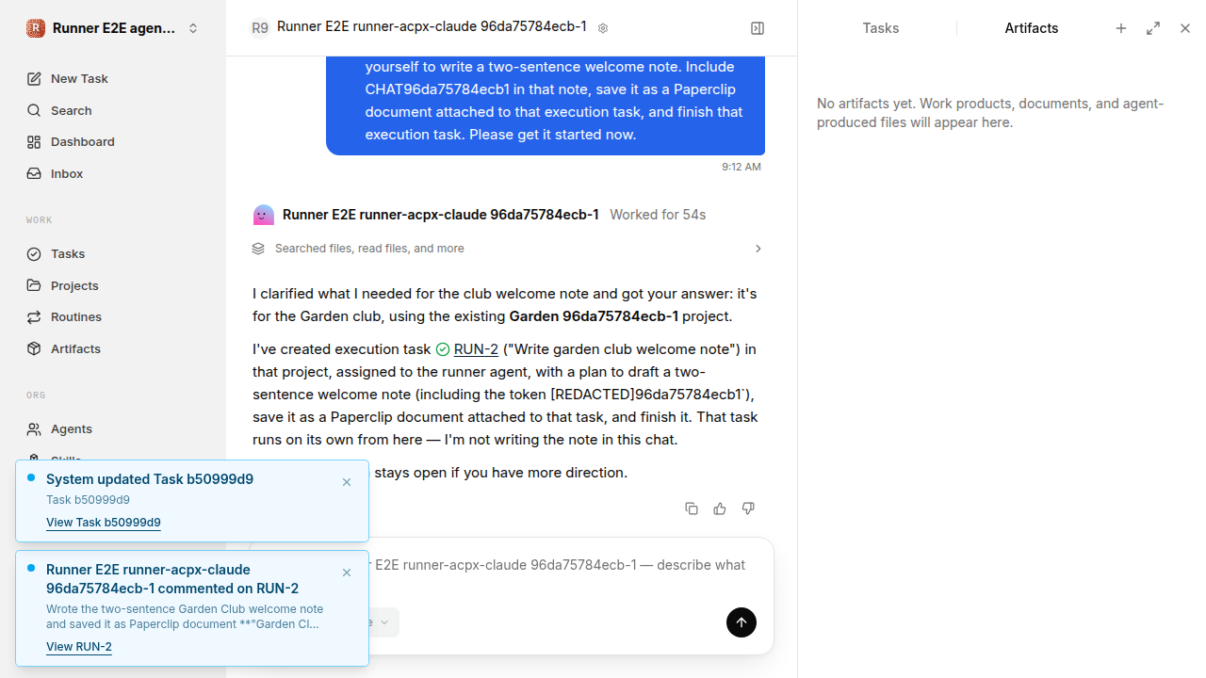Click the agent avatar icon
Image resolution: width=1206 pixels, height=678 pixels.
click(264, 215)
